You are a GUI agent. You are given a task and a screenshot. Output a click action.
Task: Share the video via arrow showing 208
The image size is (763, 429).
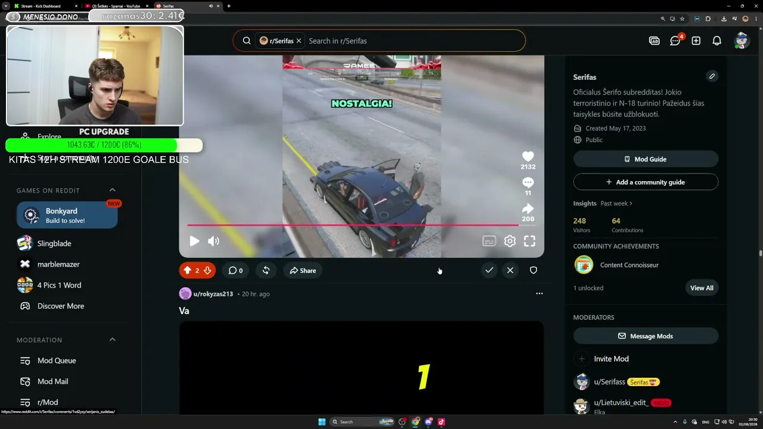pos(528,209)
